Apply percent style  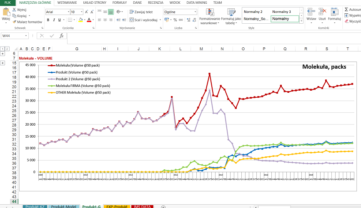tap(175, 20)
